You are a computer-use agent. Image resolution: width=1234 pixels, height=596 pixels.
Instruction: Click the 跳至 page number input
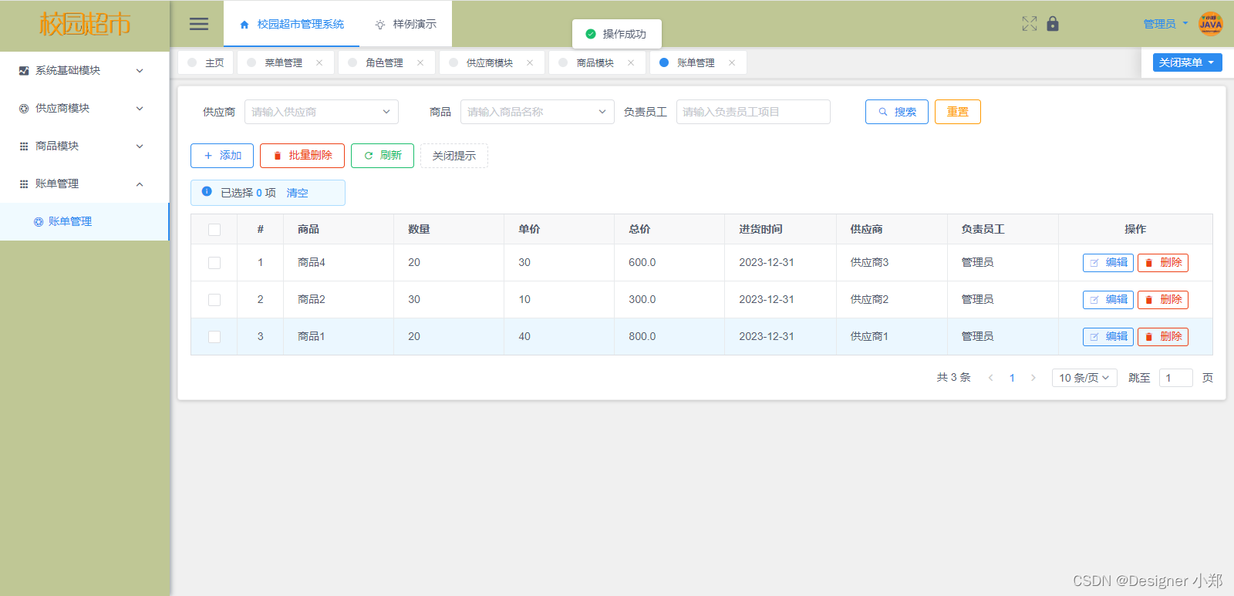click(1176, 378)
